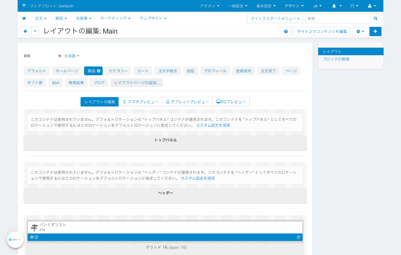Open the マーケティング menu

115,18
